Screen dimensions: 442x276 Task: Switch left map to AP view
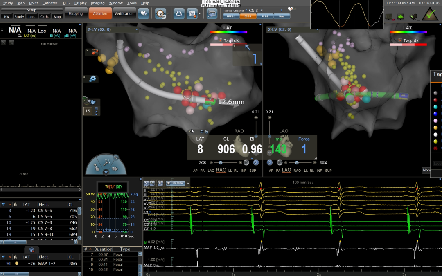pyautogui.click(x=196, y=170)
